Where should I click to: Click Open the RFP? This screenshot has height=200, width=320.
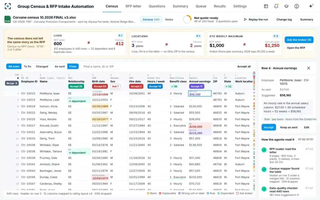[296, 48]
